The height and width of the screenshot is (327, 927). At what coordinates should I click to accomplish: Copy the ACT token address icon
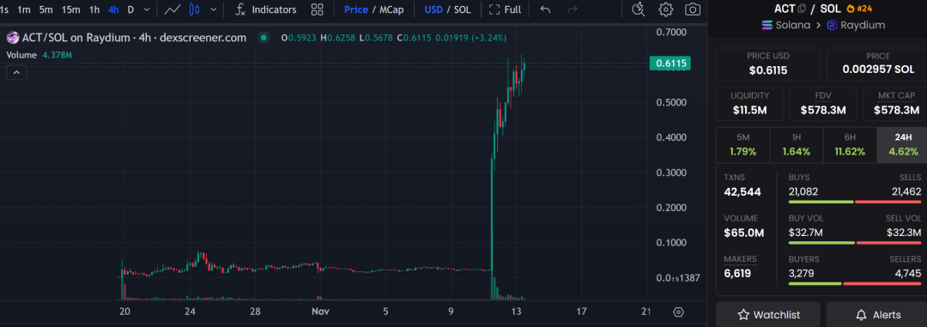point(802,9)
